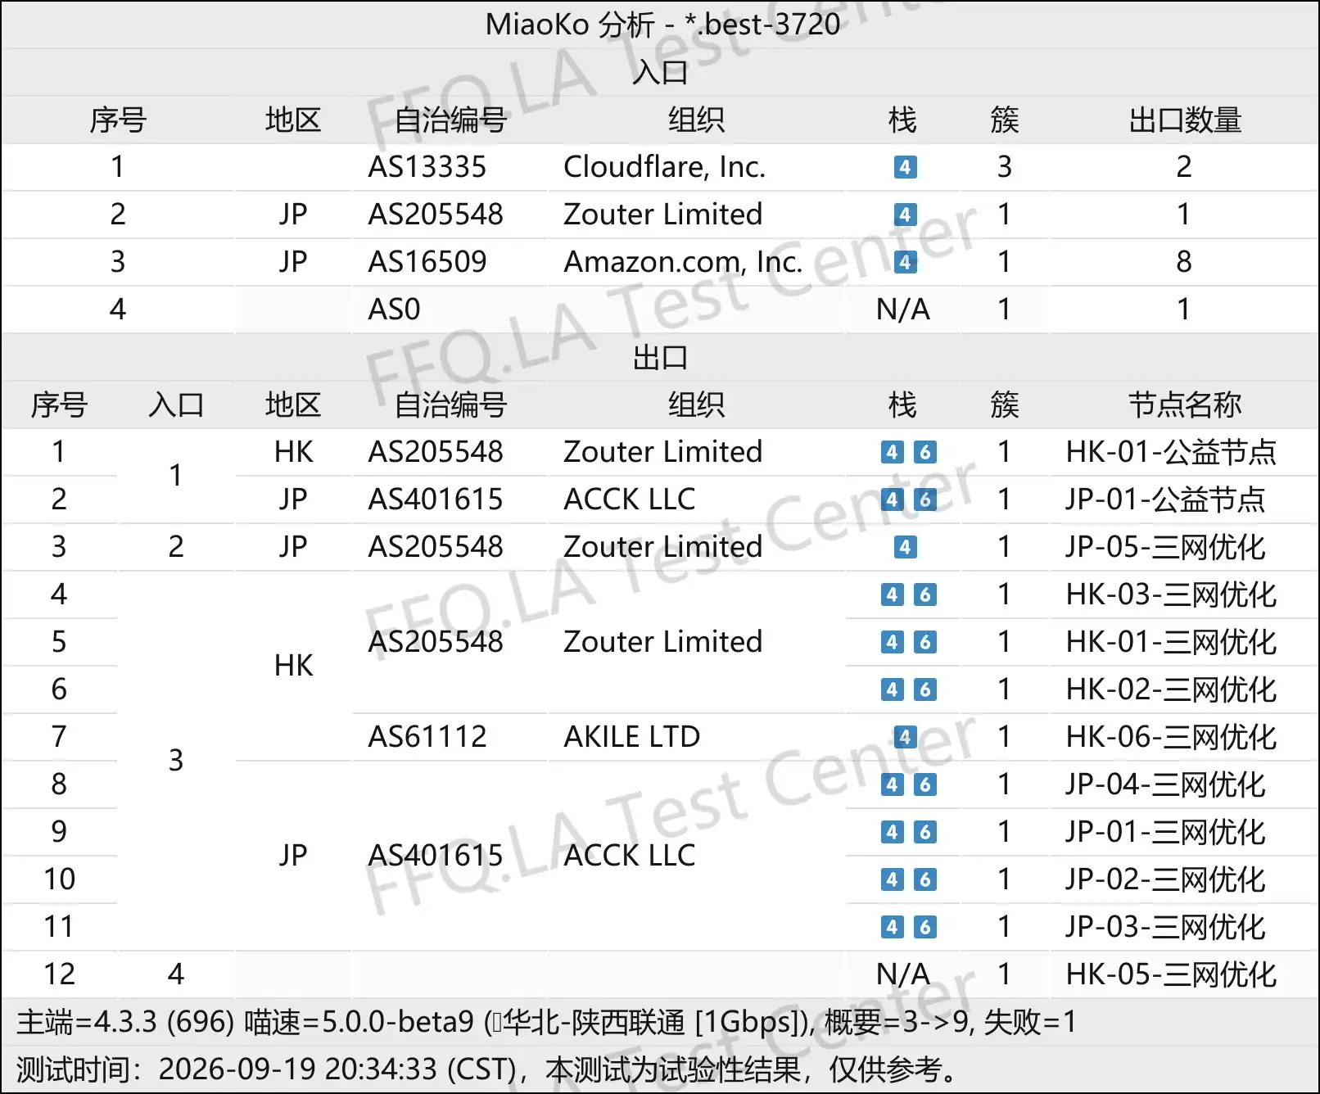Select node name JP-05-三网优化
The image size is (1320, 1094).
pos(1165,547)
